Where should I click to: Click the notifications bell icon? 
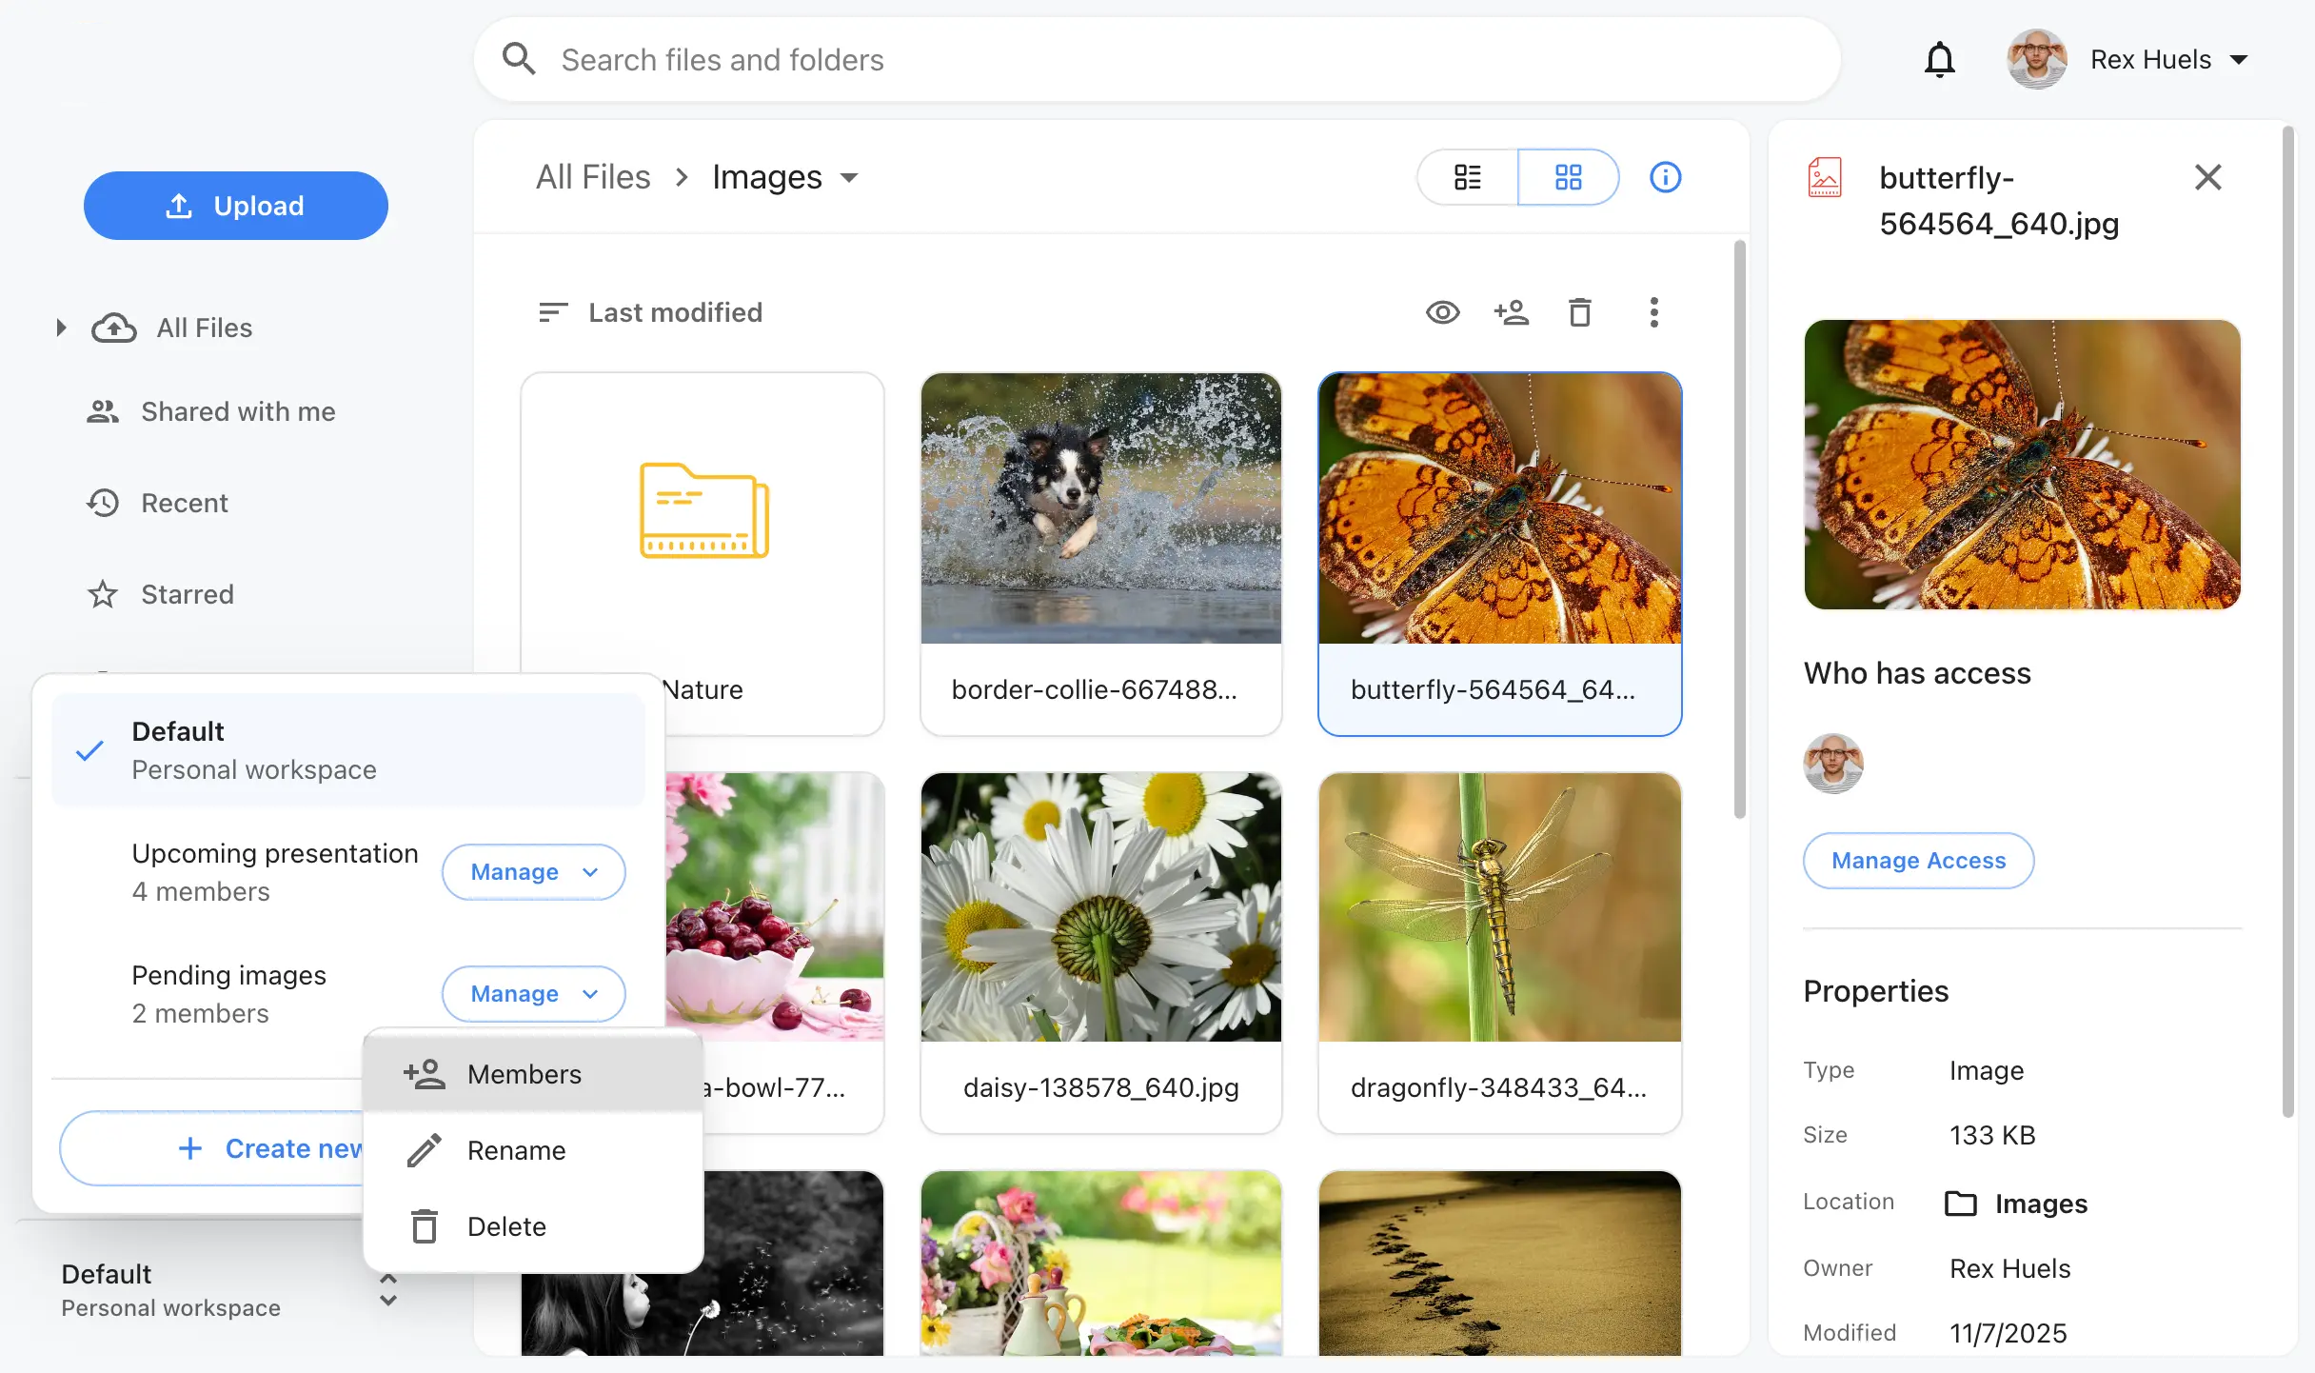(1939, 60)
